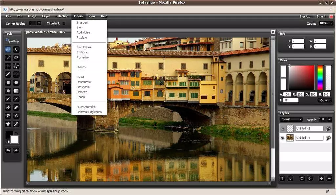Viewport: 336px width, 195px height.
Task: Pick the Hand pan tool
Action: [8, 124]
